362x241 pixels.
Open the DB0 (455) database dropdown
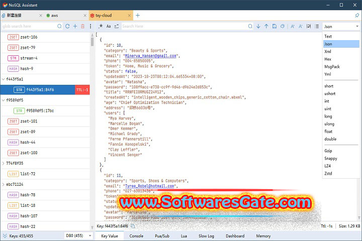pyautogui.click(x=78, y=235)
